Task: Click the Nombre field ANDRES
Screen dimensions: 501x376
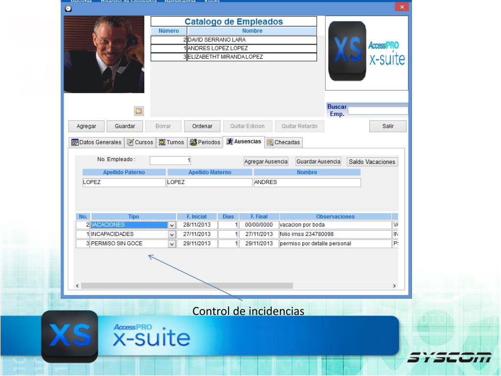Action: [307, 182]
